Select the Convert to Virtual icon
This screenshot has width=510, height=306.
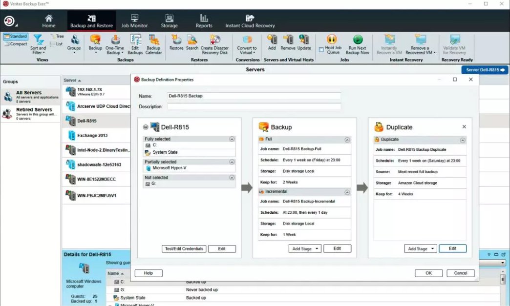pyautogui.click(x=247, y=41)
